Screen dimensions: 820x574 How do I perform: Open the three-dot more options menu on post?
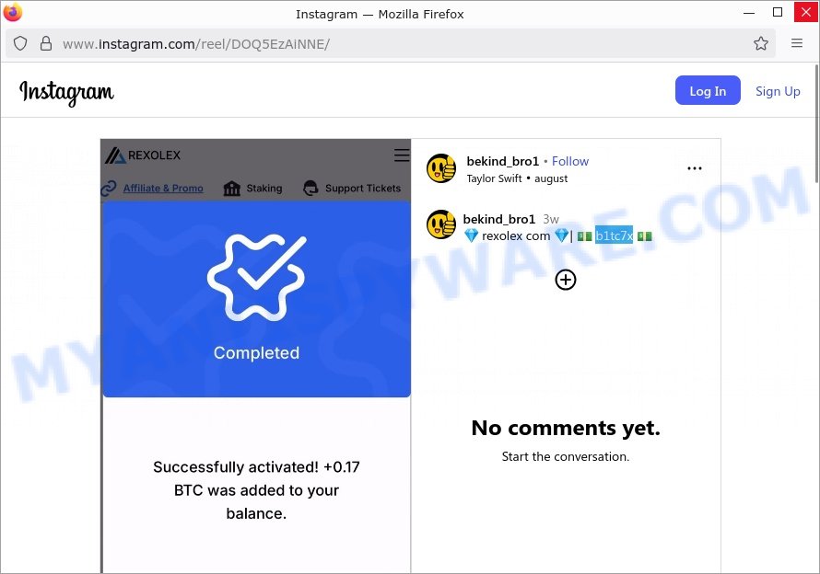[694, 168]
